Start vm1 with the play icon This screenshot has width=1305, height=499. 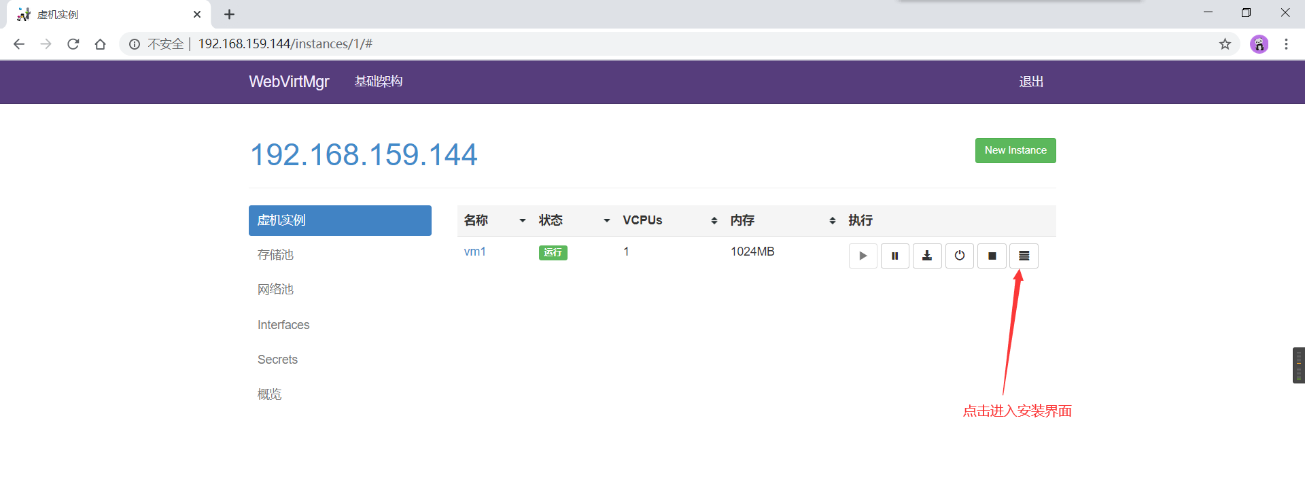(863, 256)
